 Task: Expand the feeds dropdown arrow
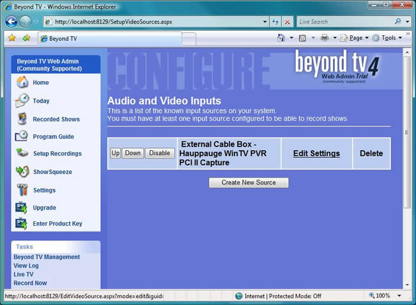(313, 38)
